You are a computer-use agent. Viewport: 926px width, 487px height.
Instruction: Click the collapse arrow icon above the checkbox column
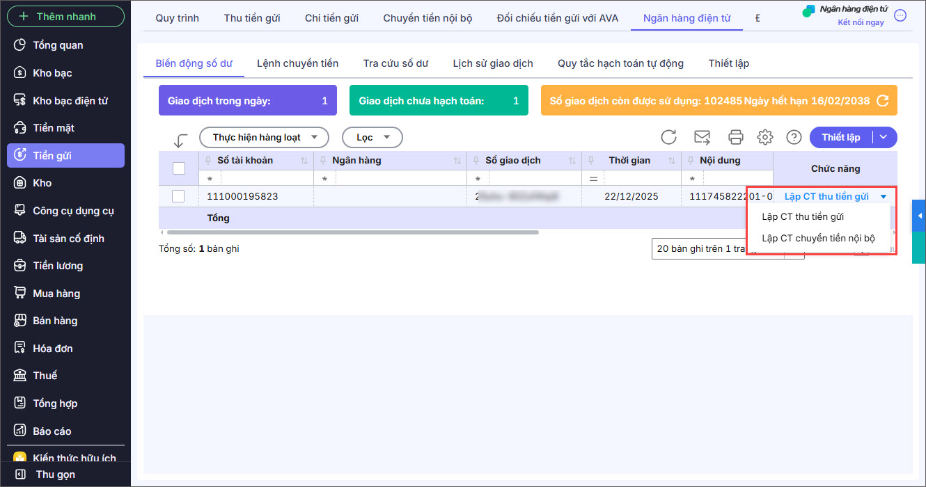pyautogui.click(x=180, y=141)
